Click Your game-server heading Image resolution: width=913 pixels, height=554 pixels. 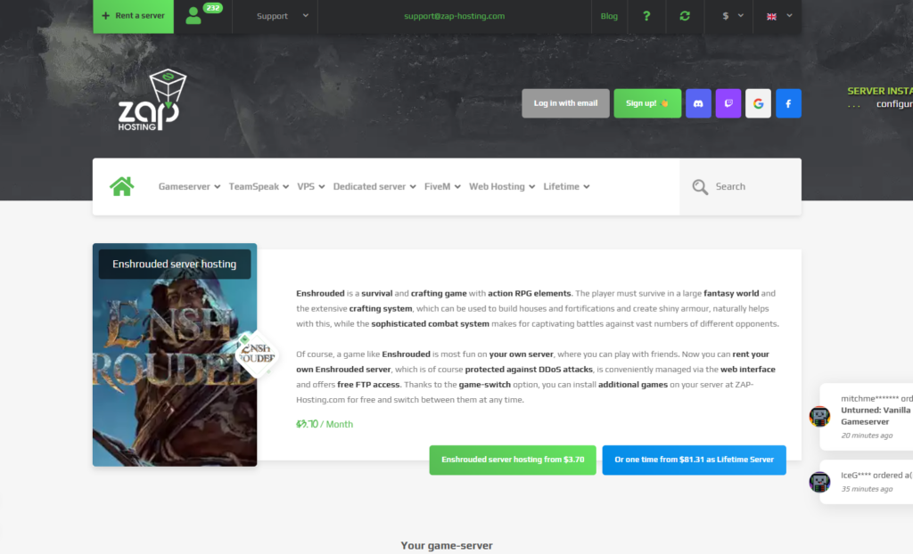coord(447,545)
